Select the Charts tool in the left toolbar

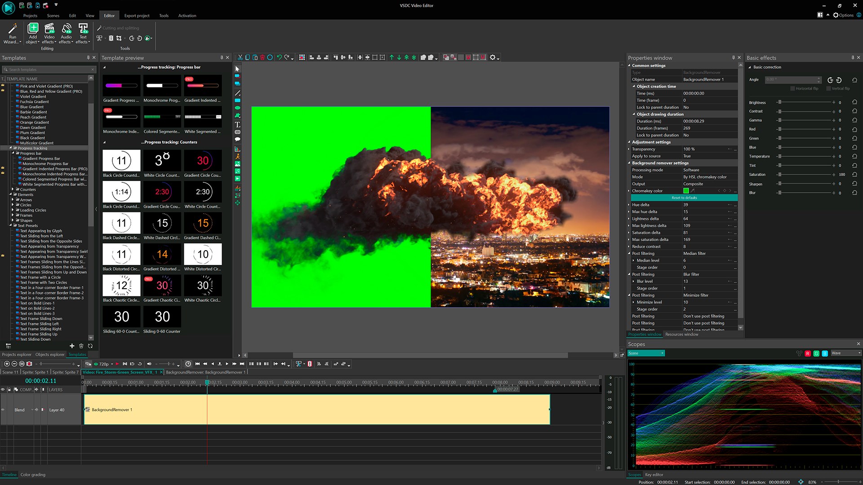[x=237, y=149]
